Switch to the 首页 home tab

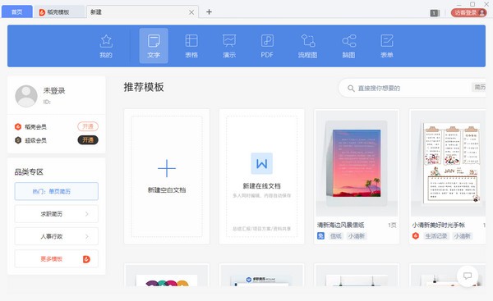click(17, 12)
